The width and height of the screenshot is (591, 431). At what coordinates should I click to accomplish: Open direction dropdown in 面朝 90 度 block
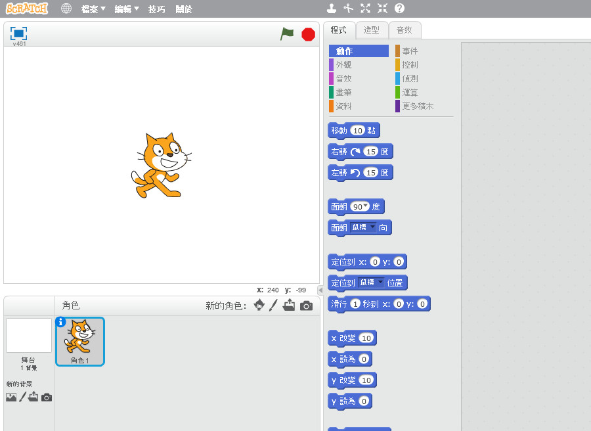(x=366, y=206)
